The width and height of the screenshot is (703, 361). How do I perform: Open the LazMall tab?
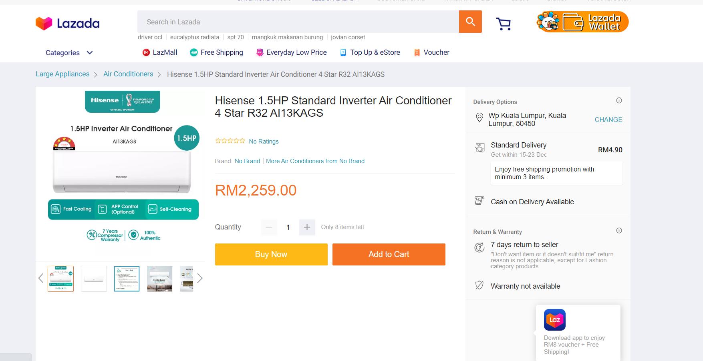(160, 52)
